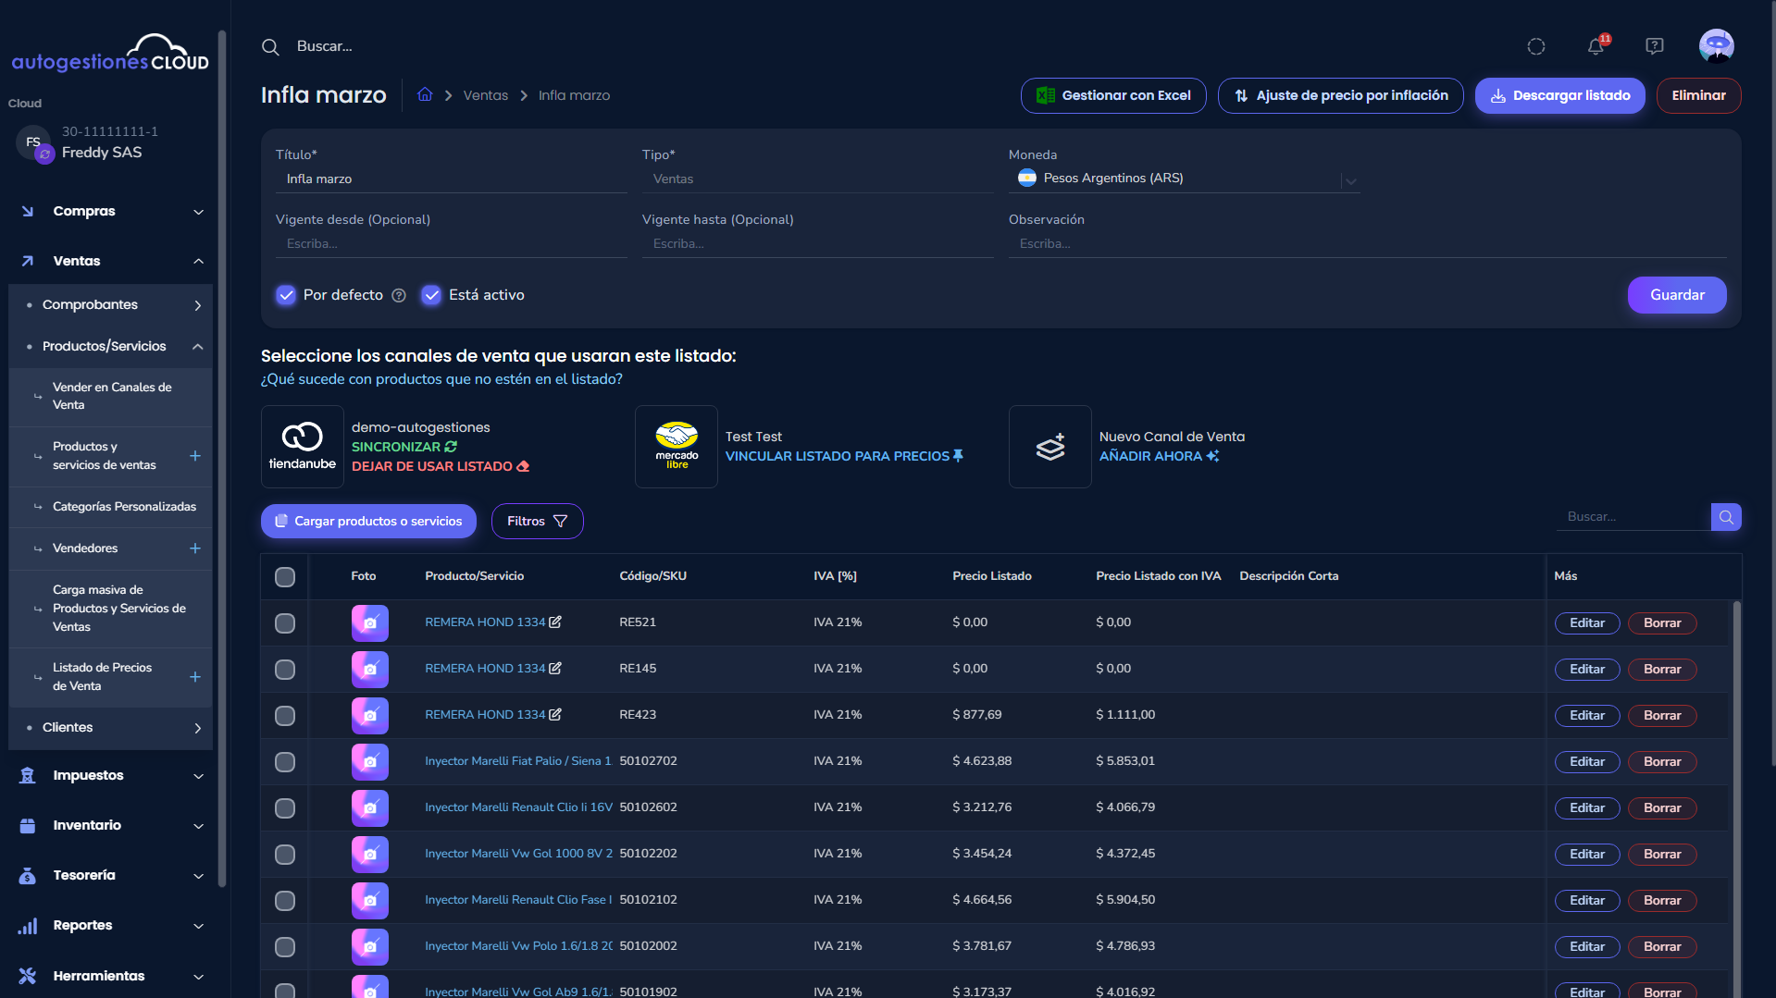This screenshot has height=998, width=1776.
Task: Click photo placeholder for 50102702 row
Action: (x=370, y=761)
